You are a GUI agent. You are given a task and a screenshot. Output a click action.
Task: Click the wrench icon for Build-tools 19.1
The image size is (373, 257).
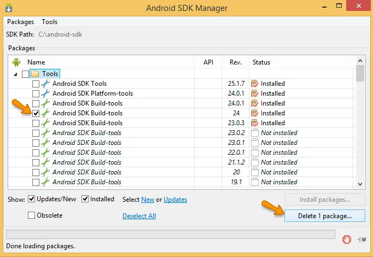coord(45,182)
